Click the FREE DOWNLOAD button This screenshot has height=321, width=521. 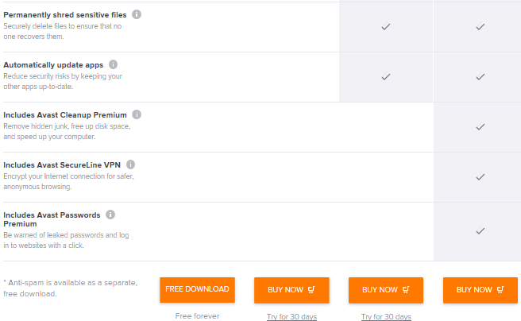pos(197,290)
